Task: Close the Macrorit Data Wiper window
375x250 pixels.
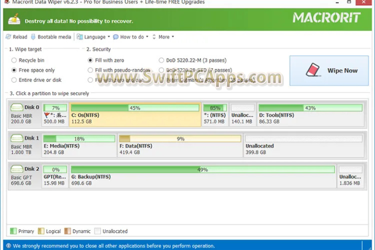Action: 364,2
